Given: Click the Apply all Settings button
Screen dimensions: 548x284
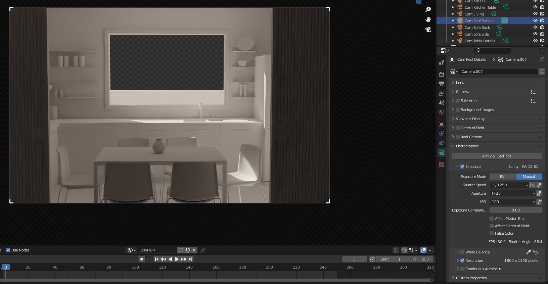Looking at the screenshot, I should 497,156.
